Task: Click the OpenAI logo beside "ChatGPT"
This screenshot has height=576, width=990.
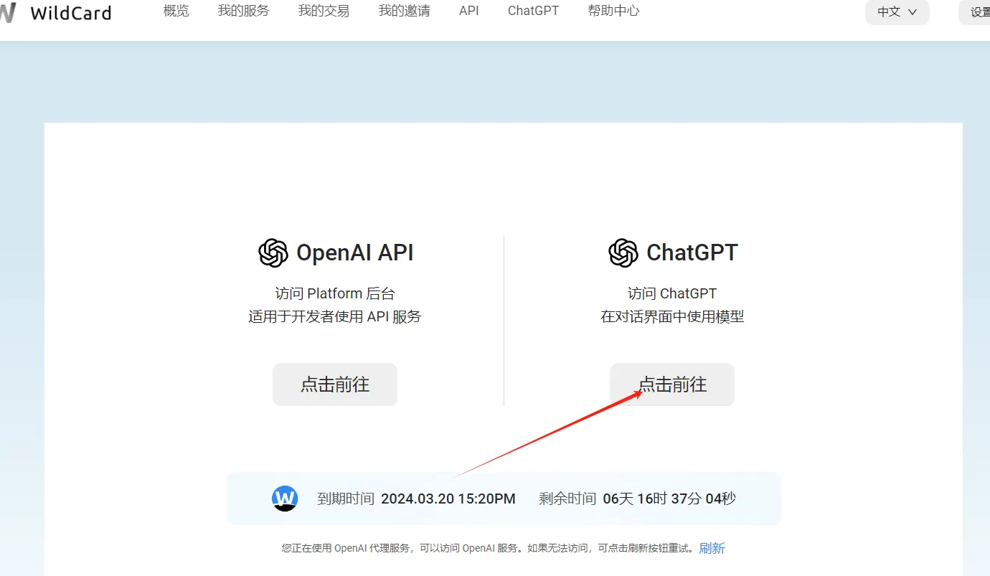Action: tap(622, 252)
